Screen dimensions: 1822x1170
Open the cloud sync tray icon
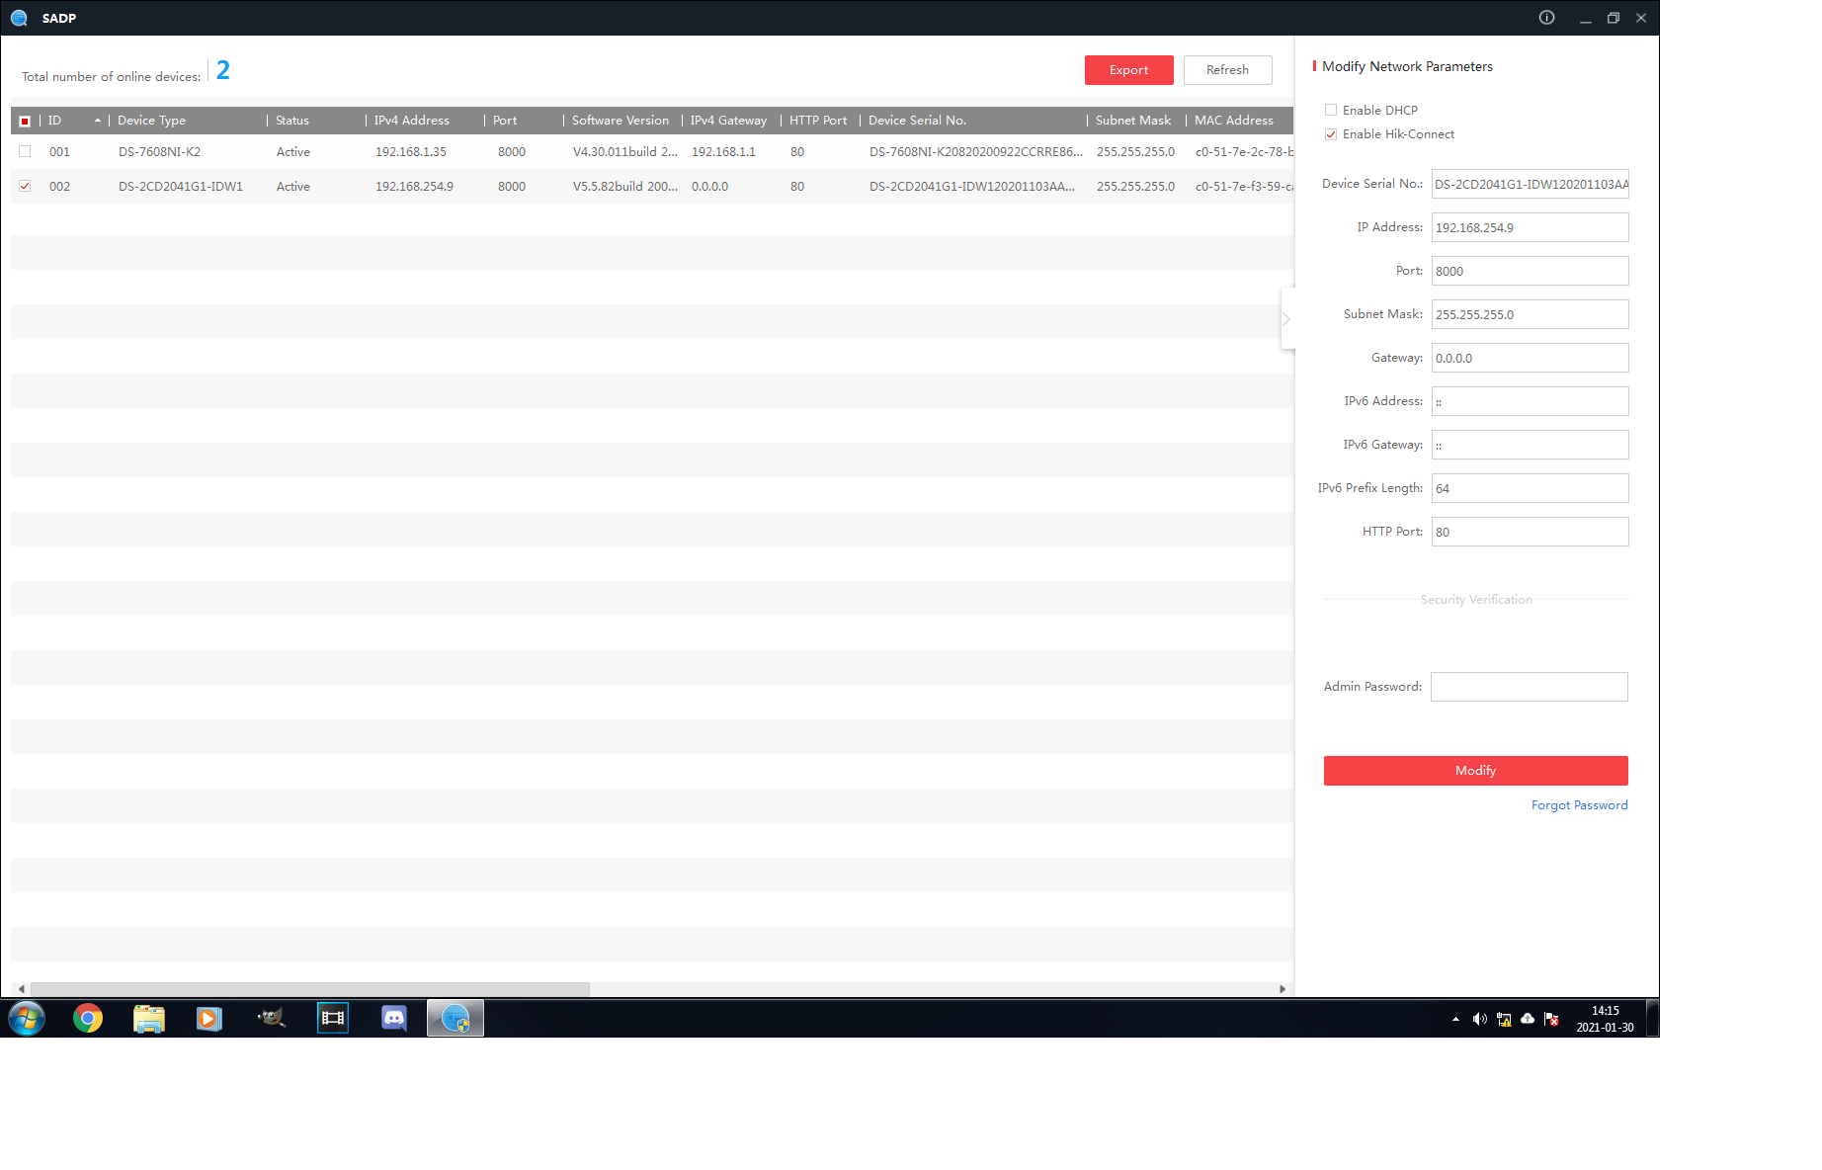point(1528,1019)
